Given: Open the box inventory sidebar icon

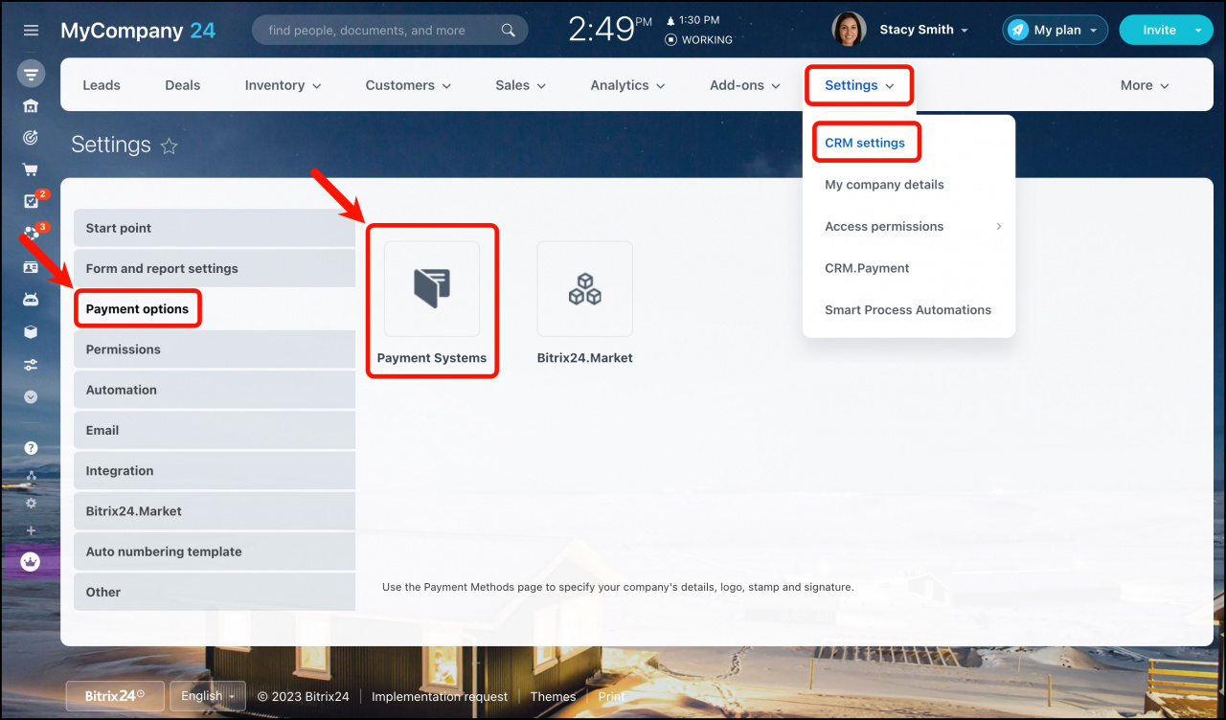Looking at the screenshot, I should pos(31,332).
